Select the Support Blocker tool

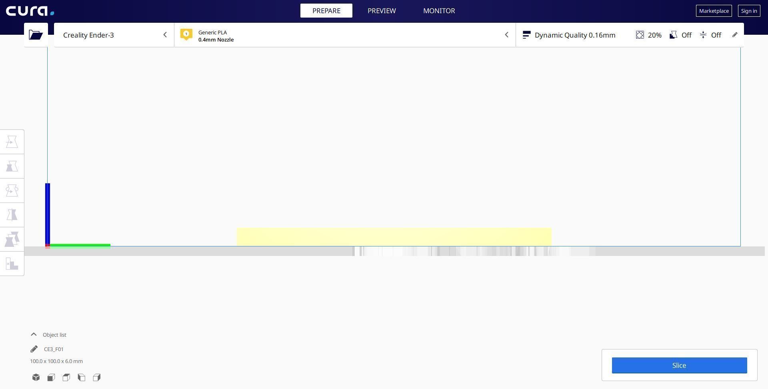(12, 264)
